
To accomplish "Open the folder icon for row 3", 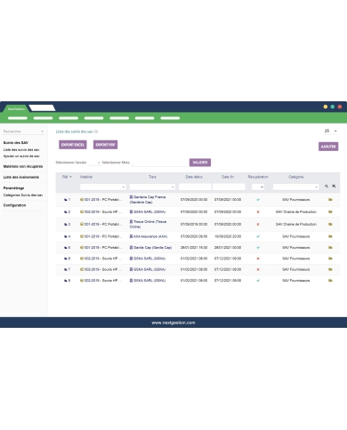I will 330,224.
